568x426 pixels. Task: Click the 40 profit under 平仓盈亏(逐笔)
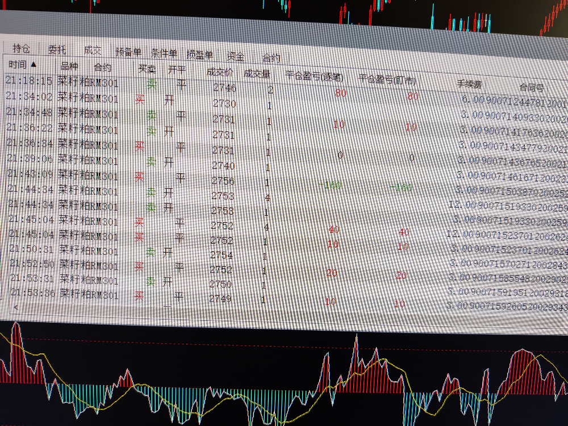(333, 229)
